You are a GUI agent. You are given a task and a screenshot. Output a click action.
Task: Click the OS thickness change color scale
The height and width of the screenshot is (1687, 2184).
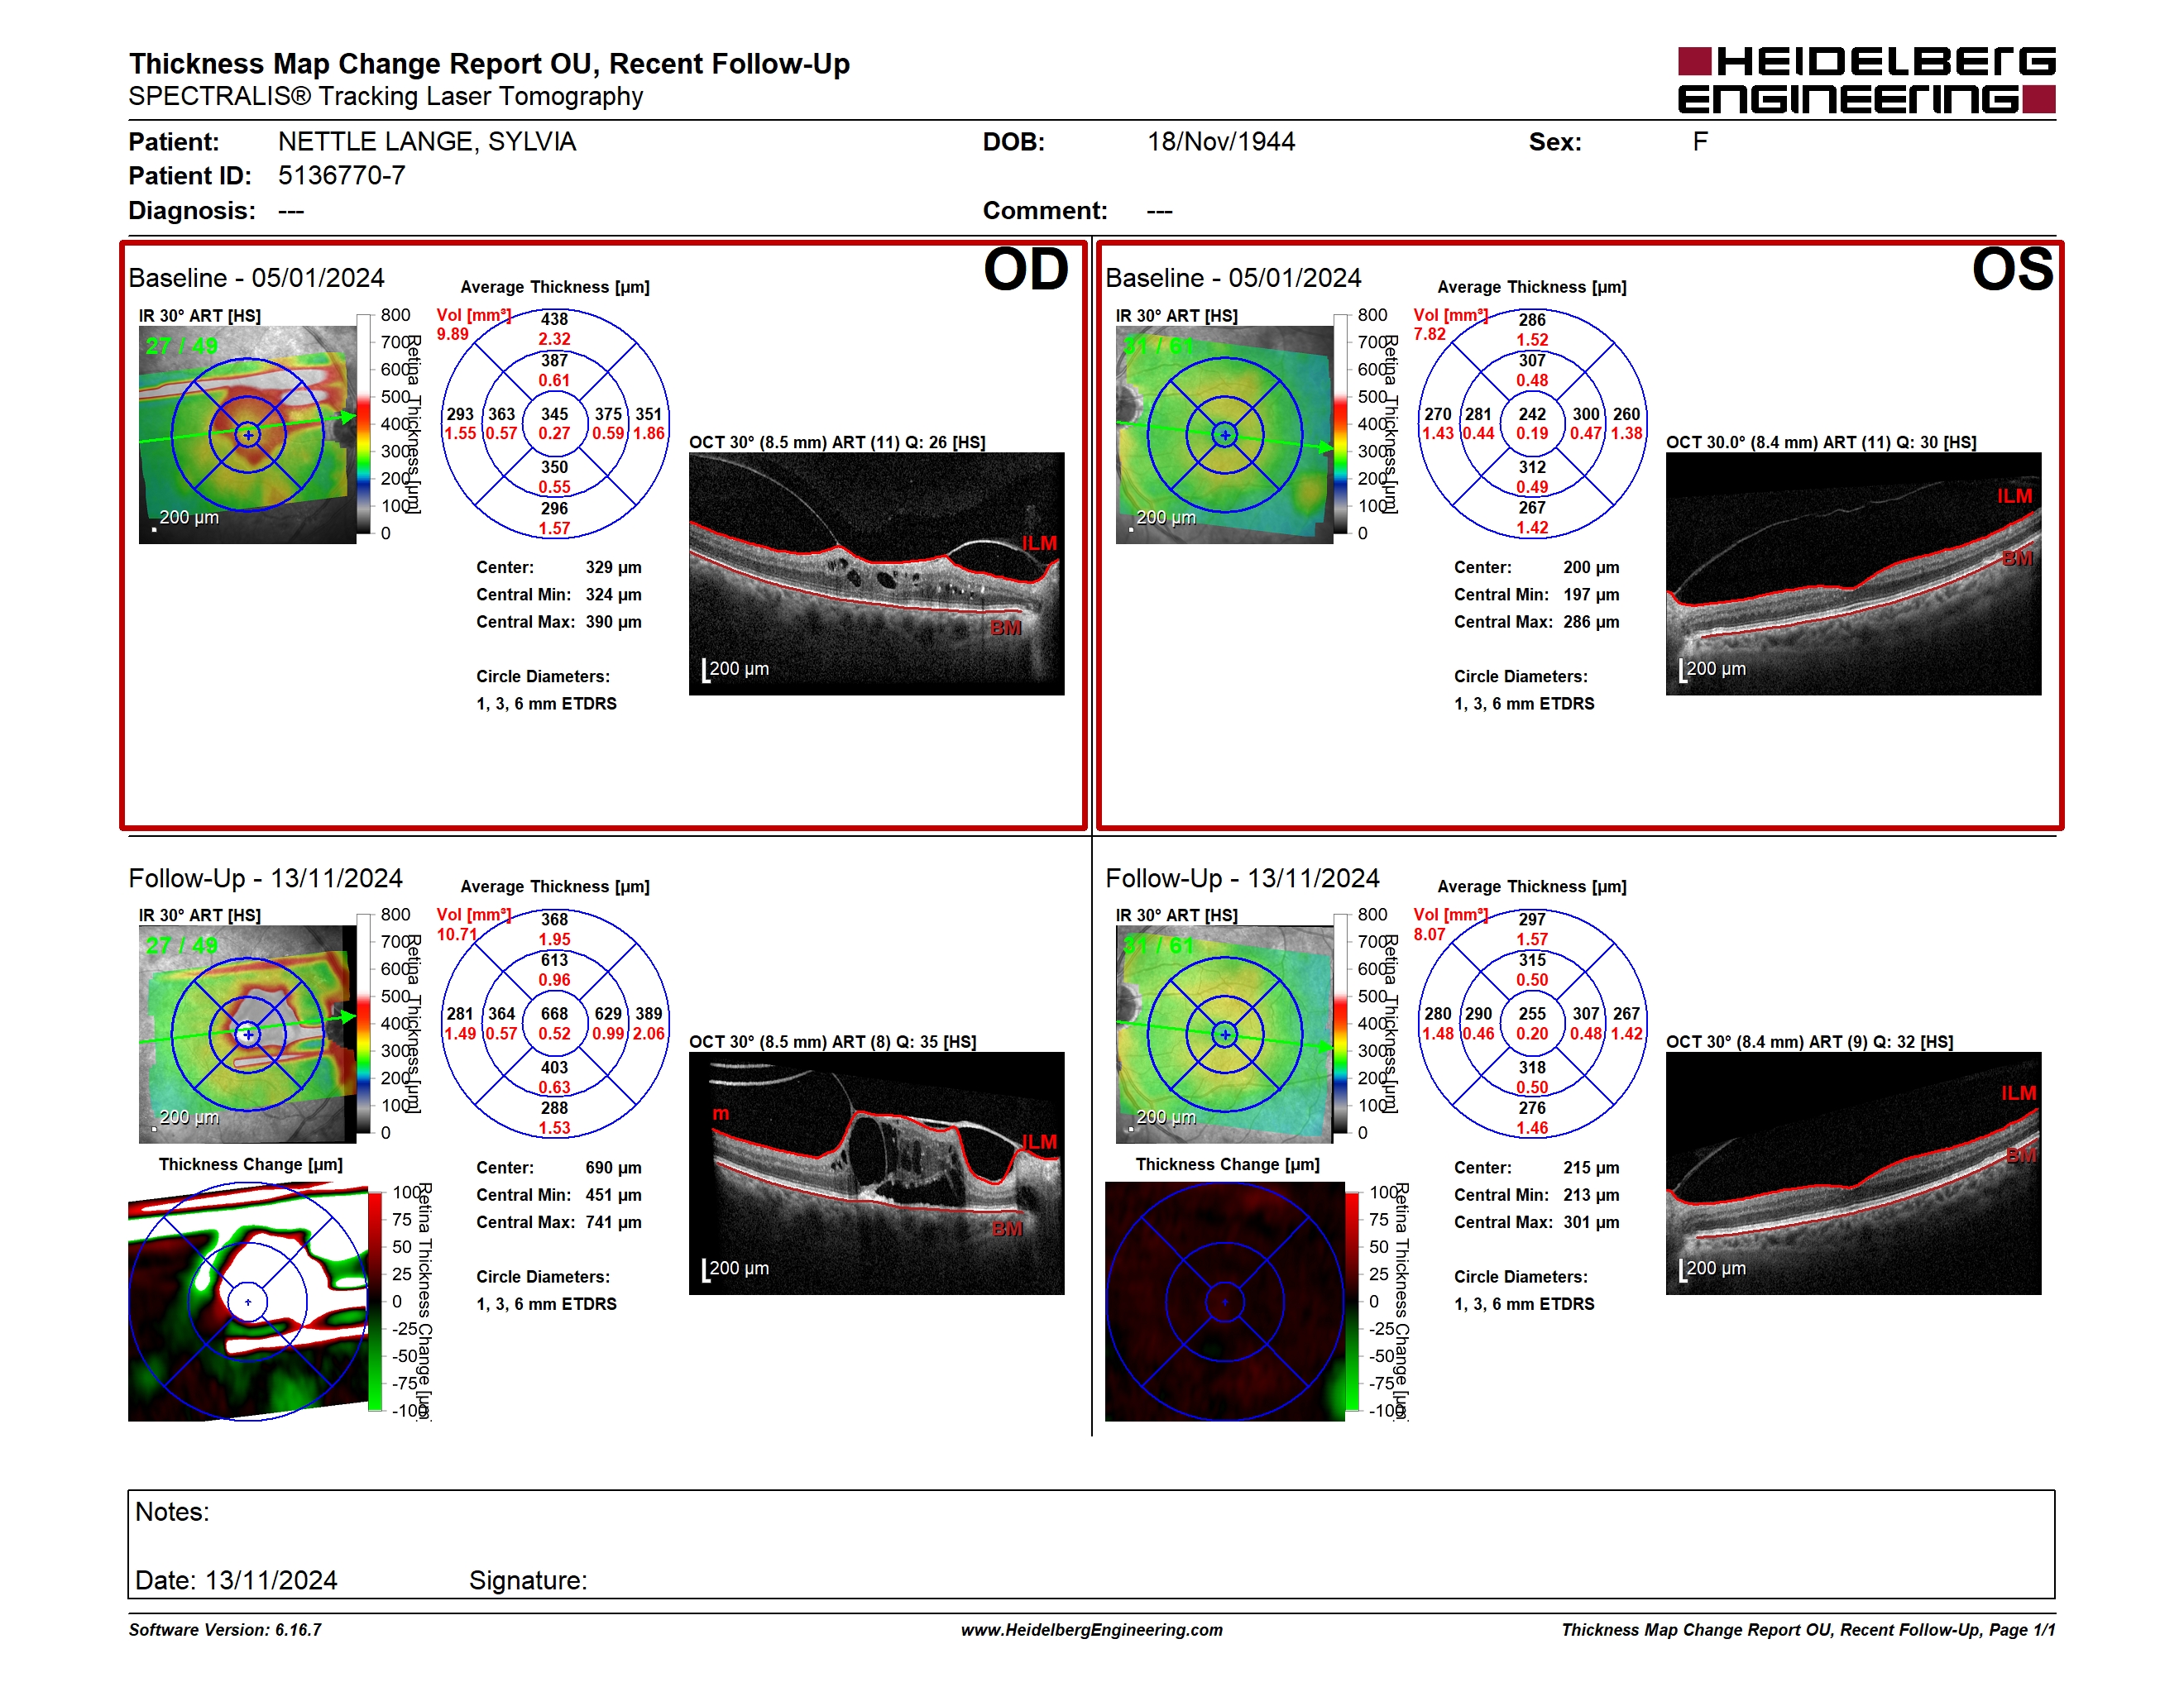click(1352, 1302)
